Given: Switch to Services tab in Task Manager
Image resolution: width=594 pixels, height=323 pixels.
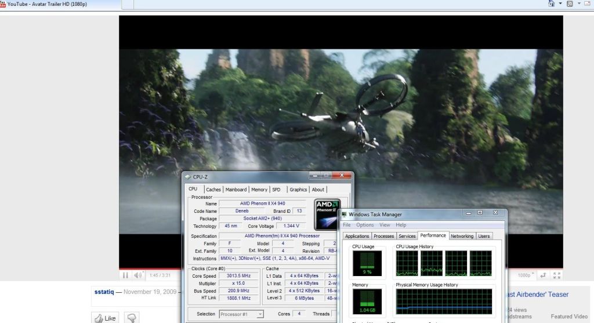Looking at the screenshot, I should [407, 236].
